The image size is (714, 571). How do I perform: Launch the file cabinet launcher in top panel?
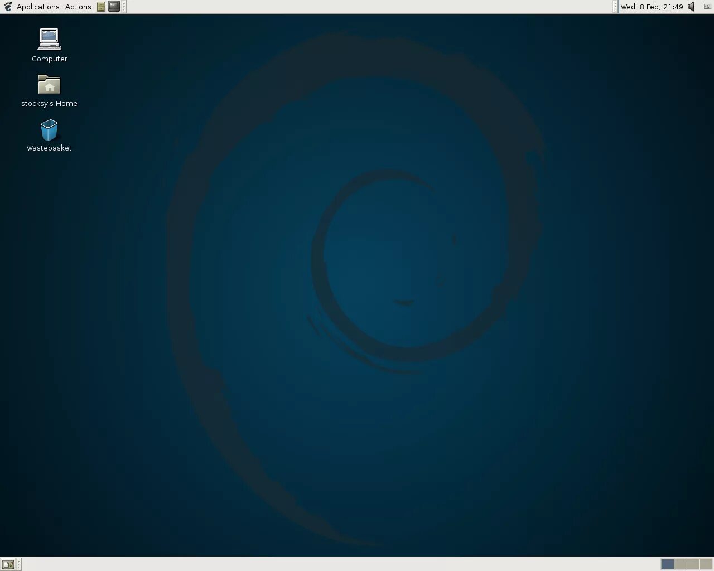[101, 7]
